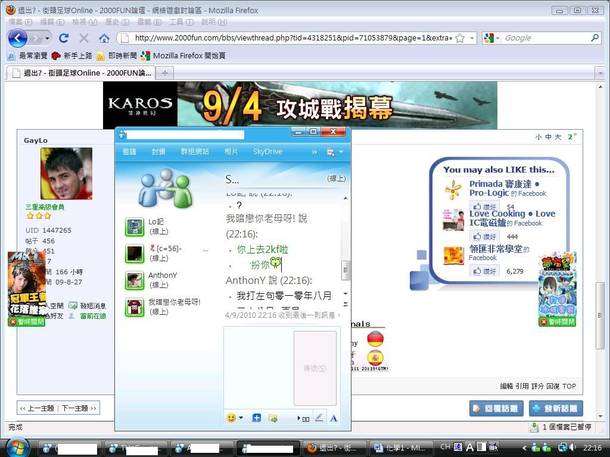
Task: Bookmark page with the star icon
Action: (460, 38)
